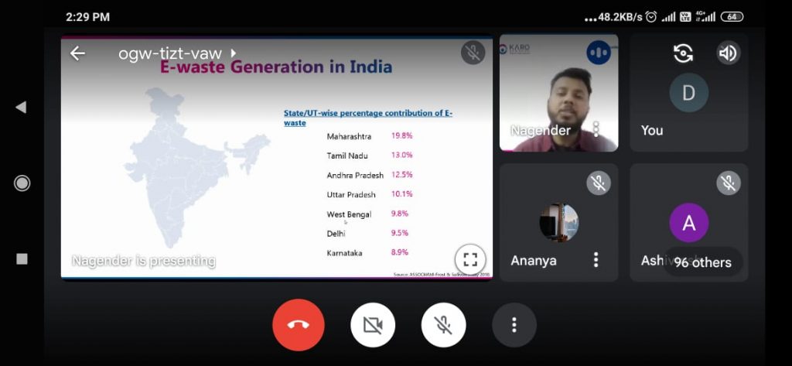Open three-dot menu for Ananya
The width and height of the screenshot is (792, 366).
[596, 259]
